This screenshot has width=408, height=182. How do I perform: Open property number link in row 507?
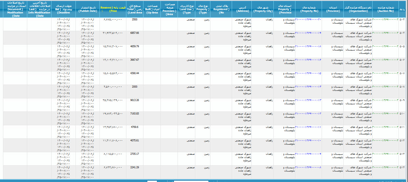click(x=308, y=73)
